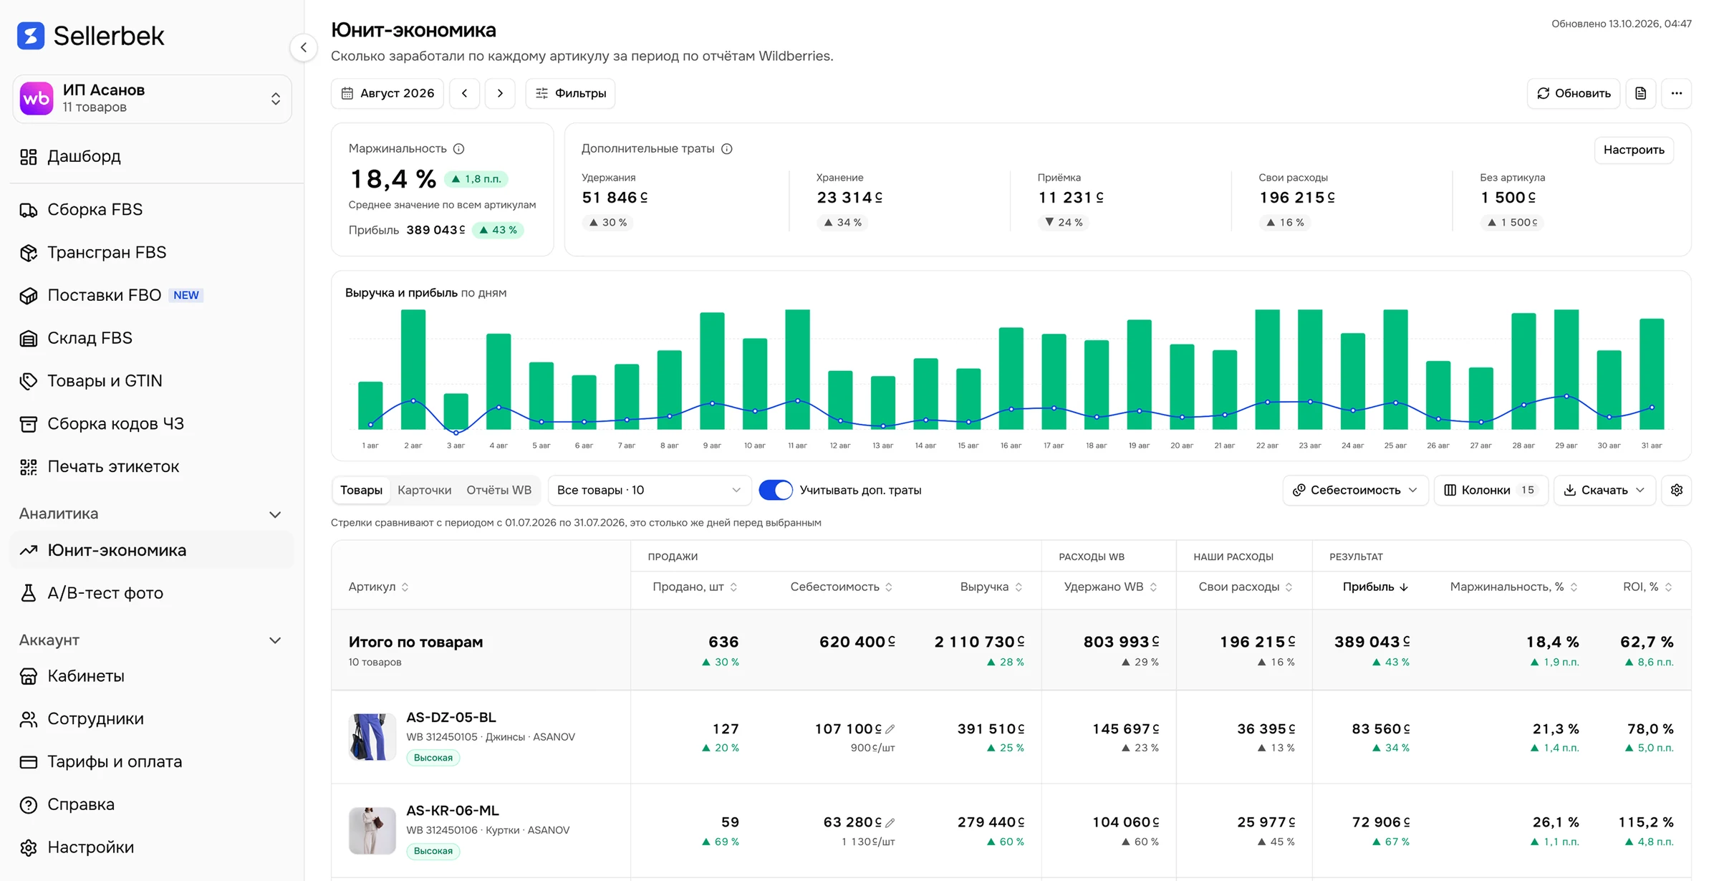Collapse the Аналитика sidebar group
The width and height of the screenshot is (1719, 881).
point(275,514)
